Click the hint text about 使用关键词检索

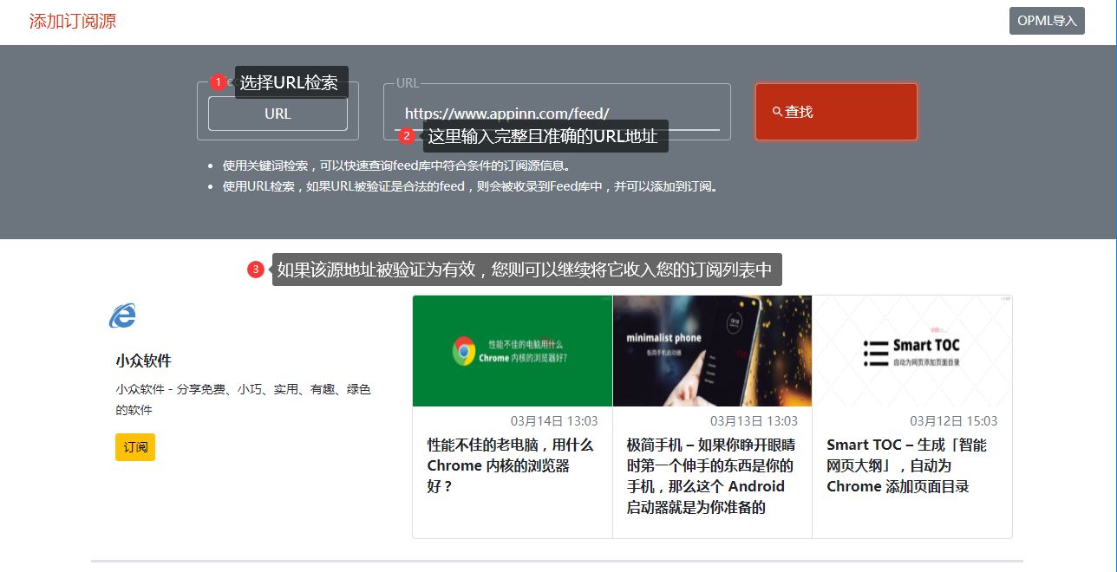[397, 166]
